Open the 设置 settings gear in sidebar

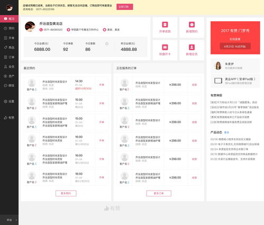coord(5,102)
